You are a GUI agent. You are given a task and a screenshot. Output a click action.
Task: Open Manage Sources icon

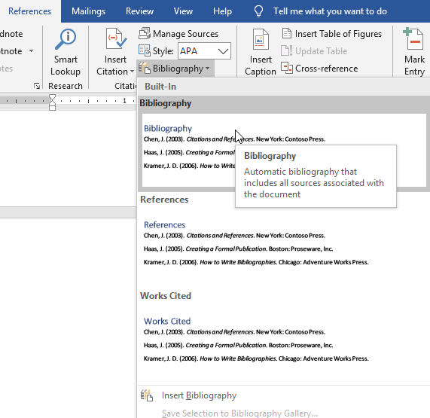coord(145,33)
